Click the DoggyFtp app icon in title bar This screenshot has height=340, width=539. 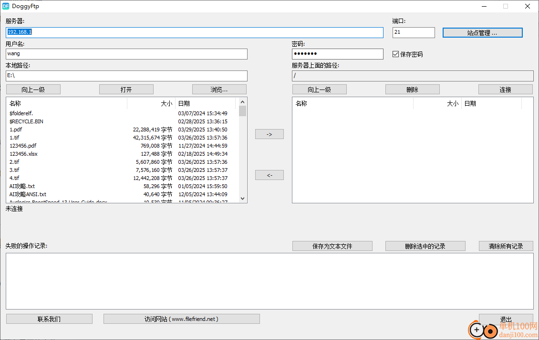coord(6,6)
